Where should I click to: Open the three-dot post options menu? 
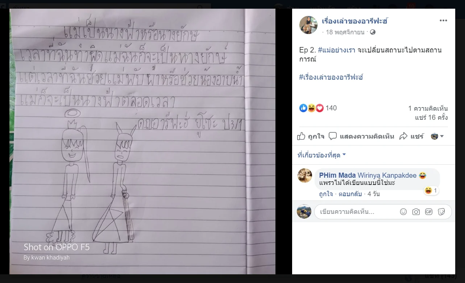point(443,21)
